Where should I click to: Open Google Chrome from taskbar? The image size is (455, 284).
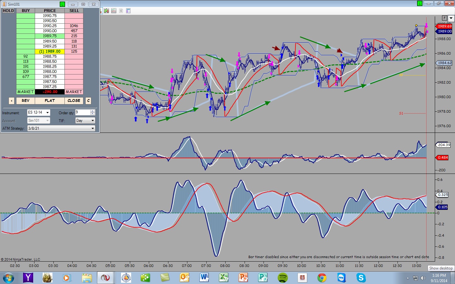pos(322,278)
